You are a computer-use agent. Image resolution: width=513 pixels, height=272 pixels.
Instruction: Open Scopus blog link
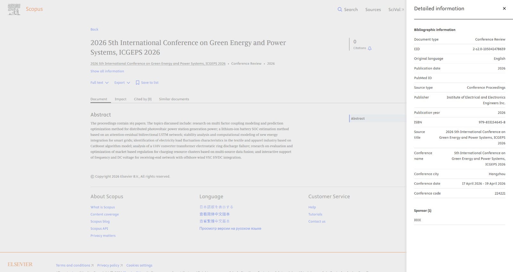click(100, 221)
